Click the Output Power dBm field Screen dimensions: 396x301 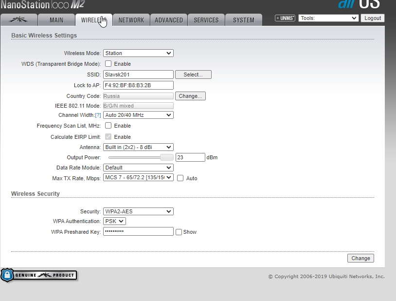190,157
